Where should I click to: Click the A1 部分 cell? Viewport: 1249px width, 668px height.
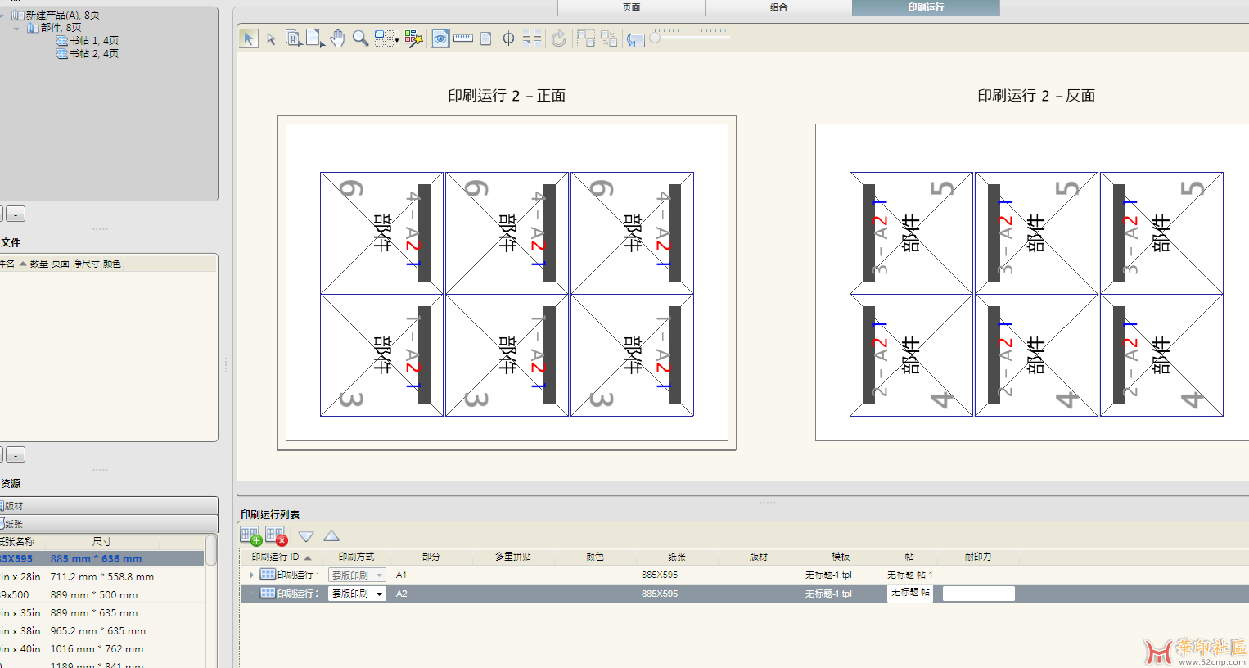coord(401,575)
